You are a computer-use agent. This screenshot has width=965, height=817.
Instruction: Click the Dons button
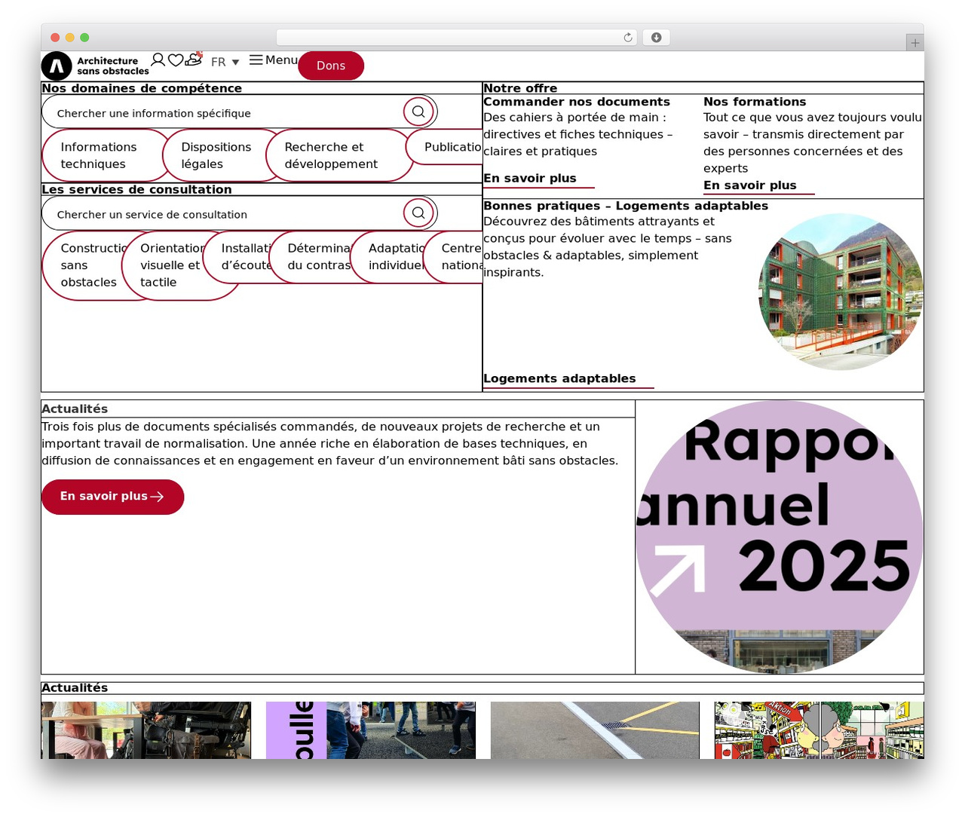(x=331, y=66)
